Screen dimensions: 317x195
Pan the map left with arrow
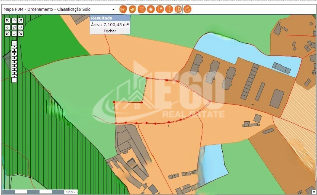[x=8, y=27]
